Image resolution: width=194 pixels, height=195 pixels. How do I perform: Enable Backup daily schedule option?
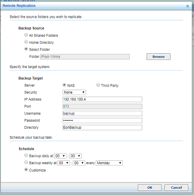coord(26,155)
